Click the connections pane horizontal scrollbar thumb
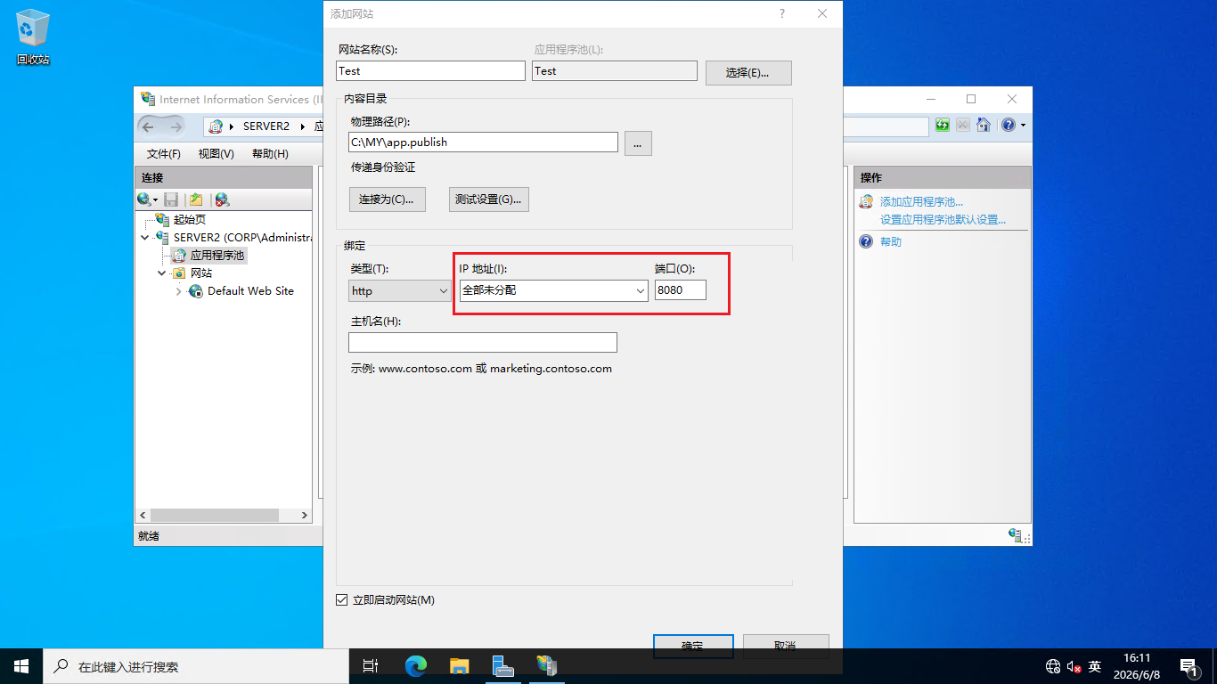Screen dimensions: 1217x684 click(215, 516)
